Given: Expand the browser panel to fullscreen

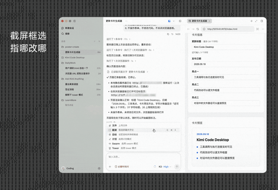Looking at the screenshot, I should tap(256, 21).
